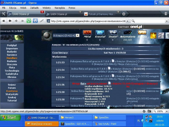Open the Galaktyka sidebar link
Viewport: 169px width, 127px height.
click(12, 74)
